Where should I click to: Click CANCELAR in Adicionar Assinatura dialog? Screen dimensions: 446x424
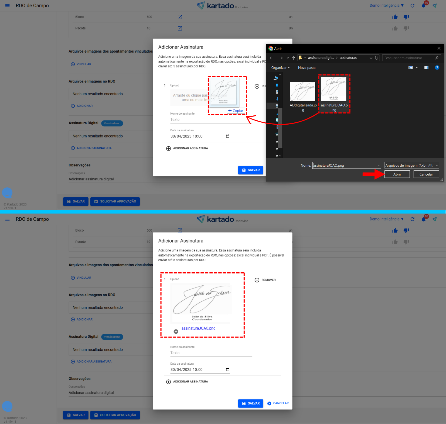pos(278,403)
